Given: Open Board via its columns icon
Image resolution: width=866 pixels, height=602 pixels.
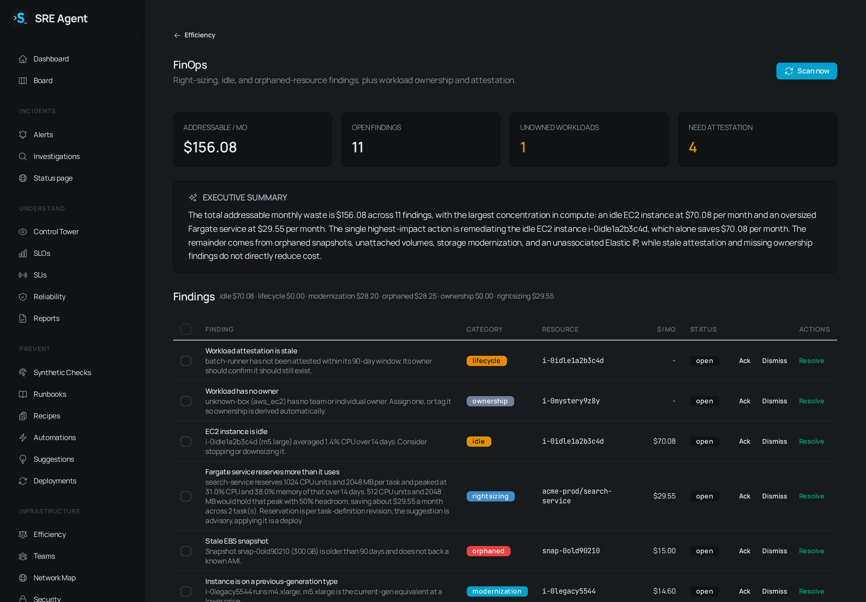Looking at the screenshot, I should click(x=23, y=80).
